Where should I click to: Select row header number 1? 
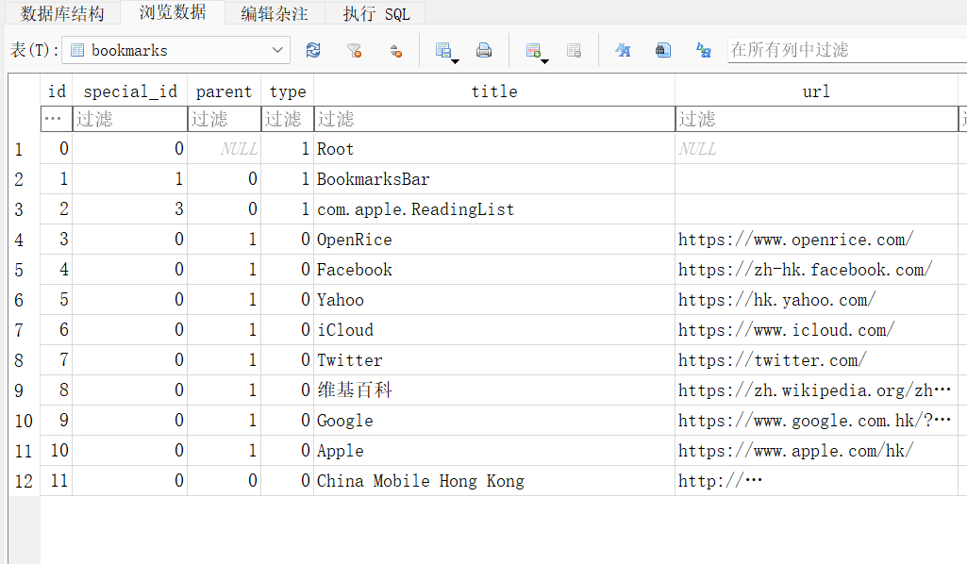pyautogui.click(x=25, y=149)
